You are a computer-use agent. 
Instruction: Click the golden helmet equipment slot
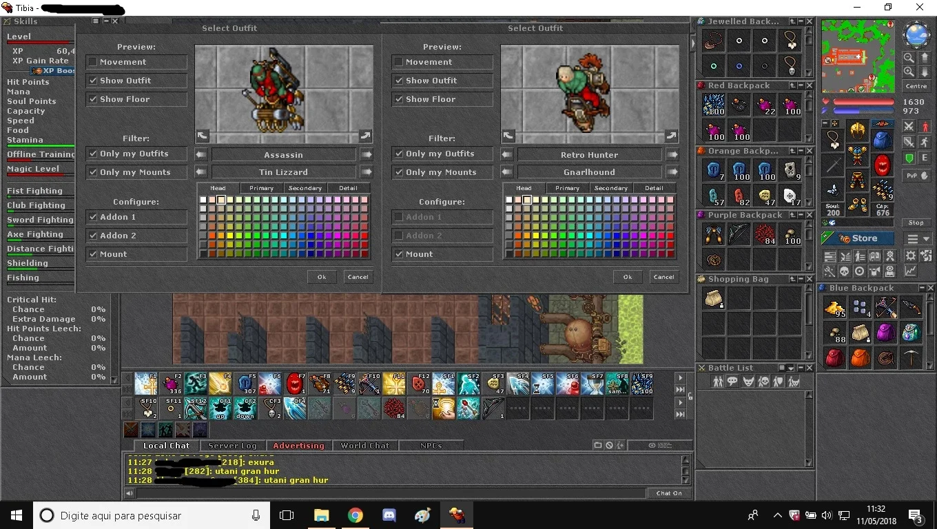[x=857, y=130]
